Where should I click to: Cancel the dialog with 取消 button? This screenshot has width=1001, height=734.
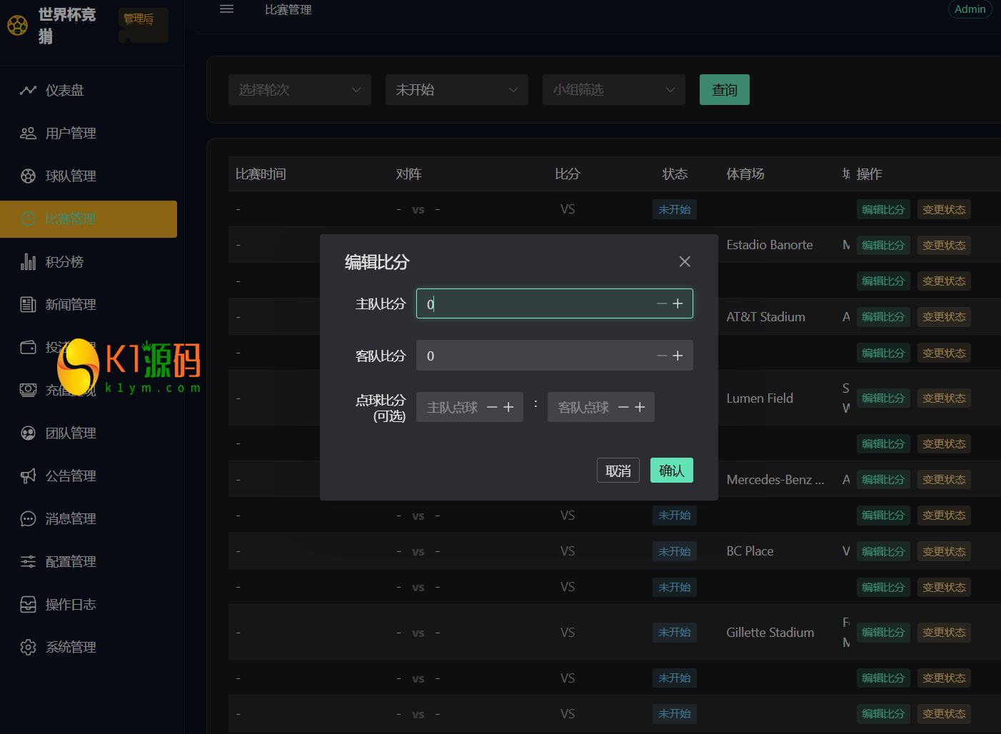coord(618,471)
